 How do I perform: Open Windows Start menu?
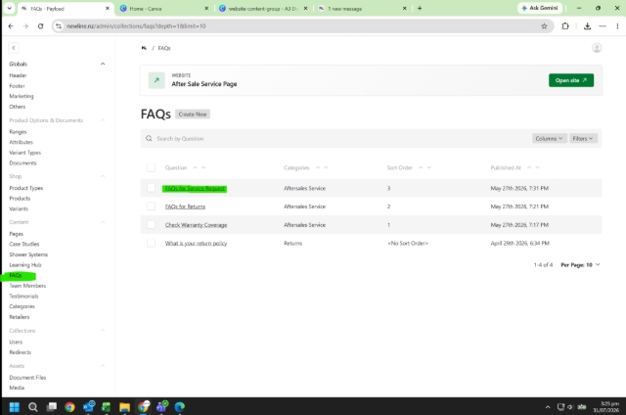click(x=15, y=406)
